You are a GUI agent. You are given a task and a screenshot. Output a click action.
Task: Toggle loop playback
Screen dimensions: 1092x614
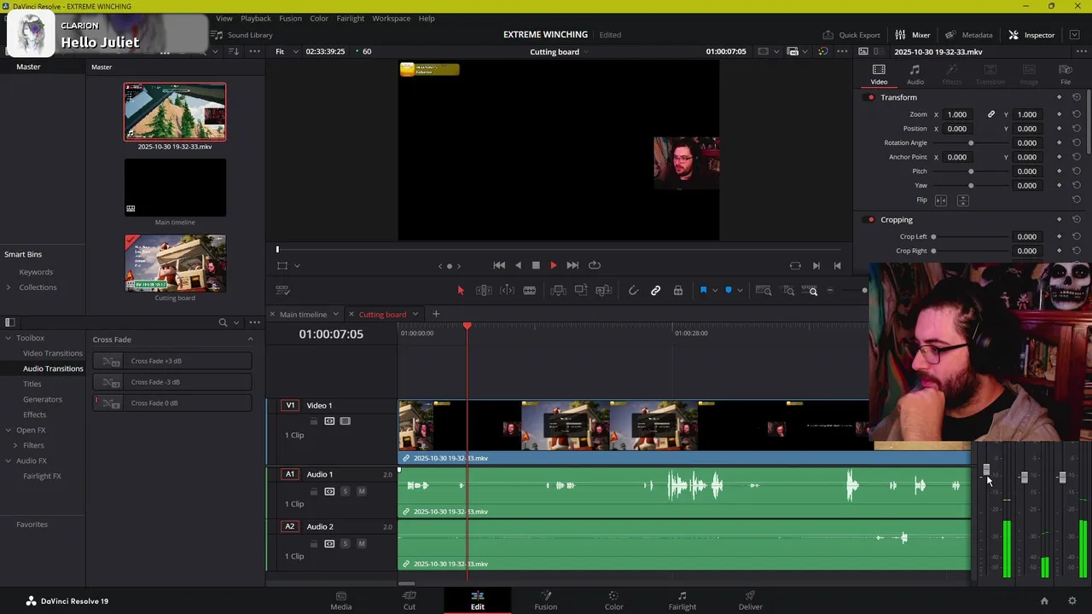tap(595, 265)
